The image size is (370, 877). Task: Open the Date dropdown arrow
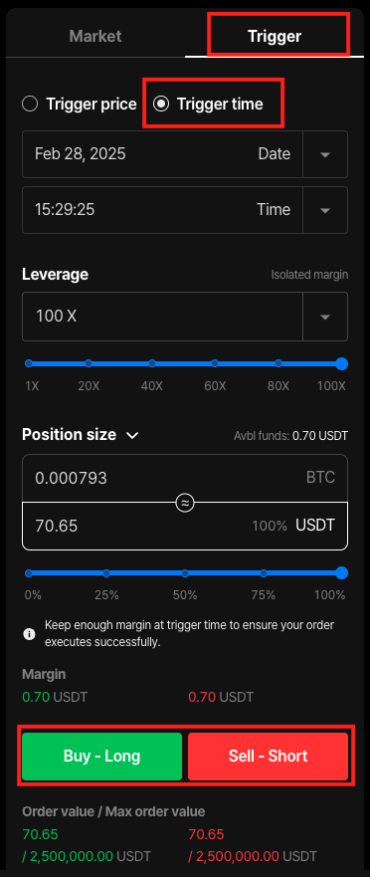coord(325,154)
